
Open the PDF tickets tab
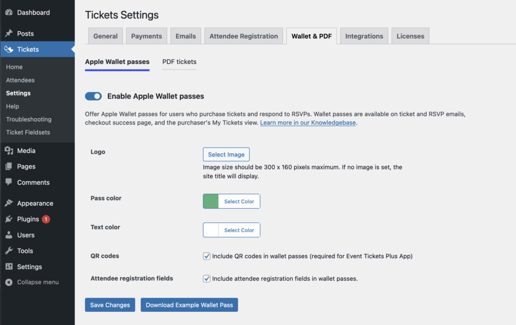179,61
